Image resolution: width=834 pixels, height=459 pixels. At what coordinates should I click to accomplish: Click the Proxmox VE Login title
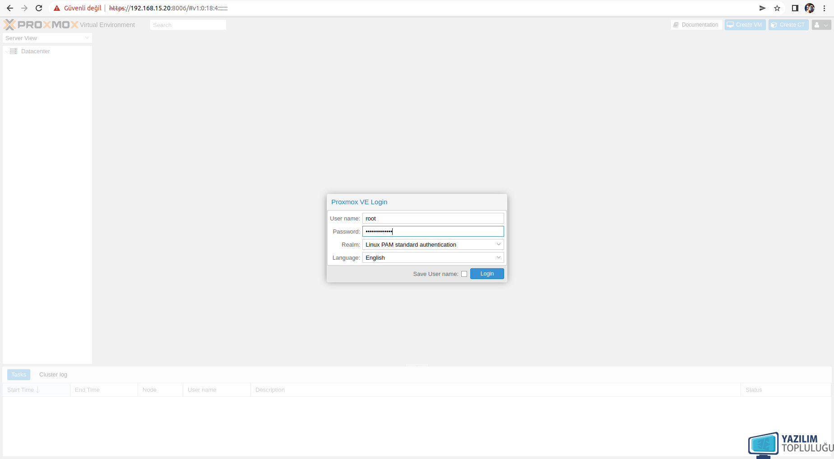(x=359, y=202)
